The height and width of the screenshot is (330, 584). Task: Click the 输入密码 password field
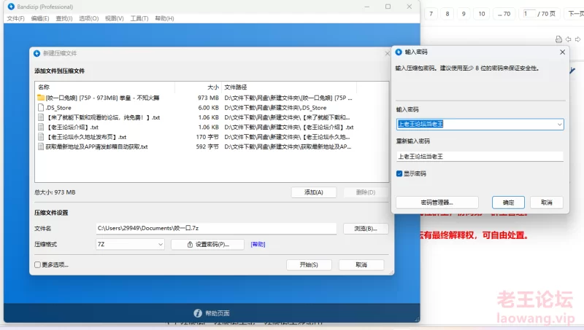pos(480,124)
